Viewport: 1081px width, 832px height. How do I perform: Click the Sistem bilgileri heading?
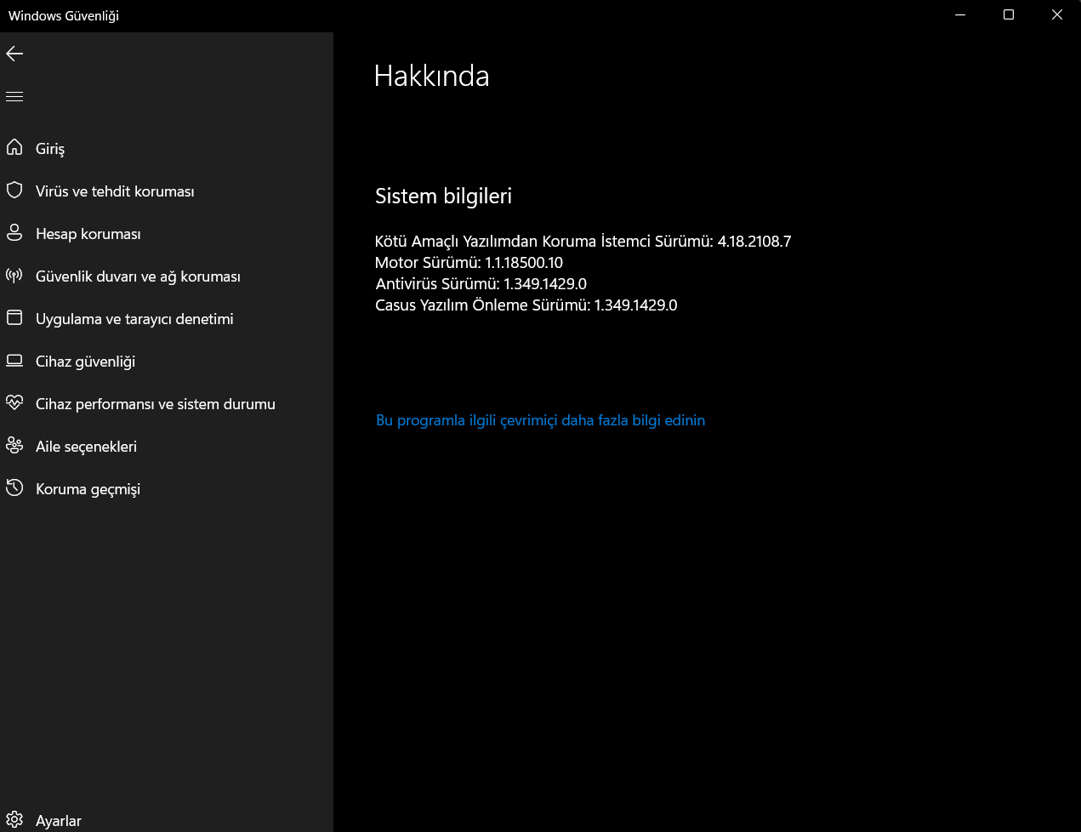[443, 197]
